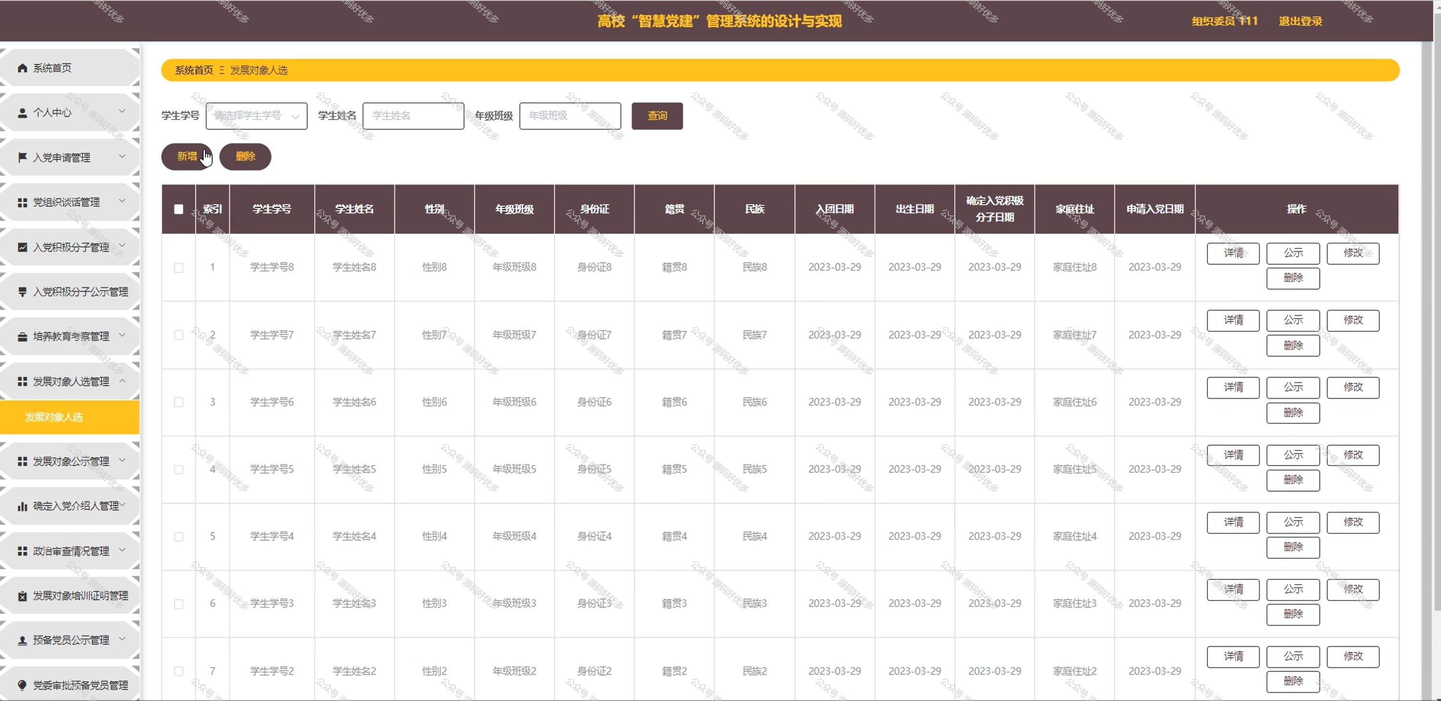Image resolution: width=1441 pixels, height=701 pixels.
Task: Click the chart icon for 入党积极分子管理
Action: coord(23,247)
